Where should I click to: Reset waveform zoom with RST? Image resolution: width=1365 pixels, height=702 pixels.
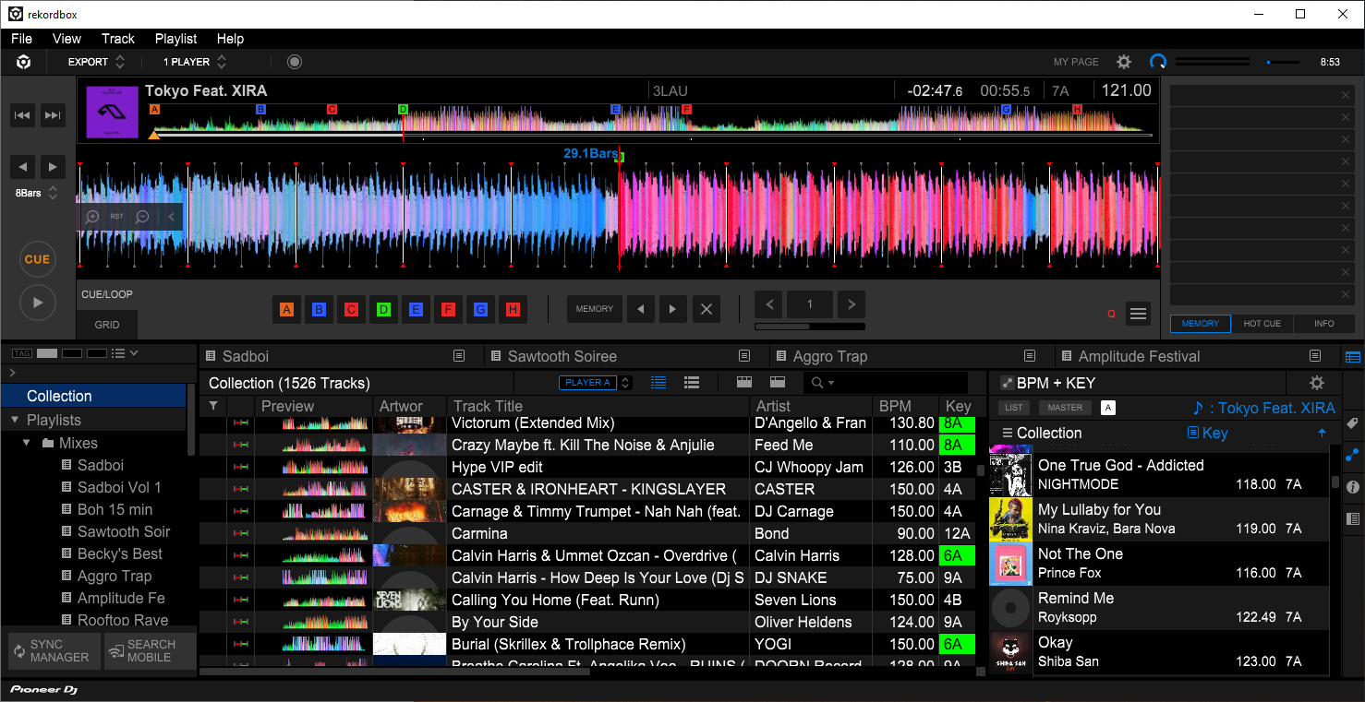tap(117, 217)
